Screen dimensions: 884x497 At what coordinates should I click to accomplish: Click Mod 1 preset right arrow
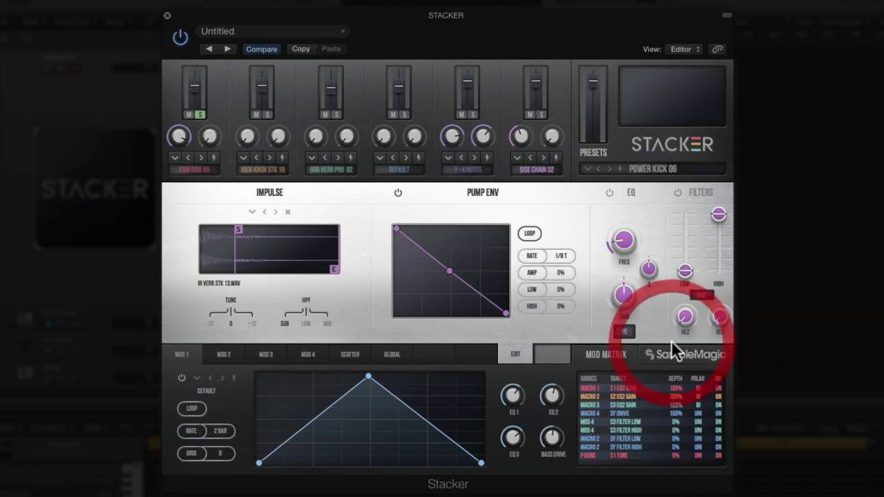222,378
